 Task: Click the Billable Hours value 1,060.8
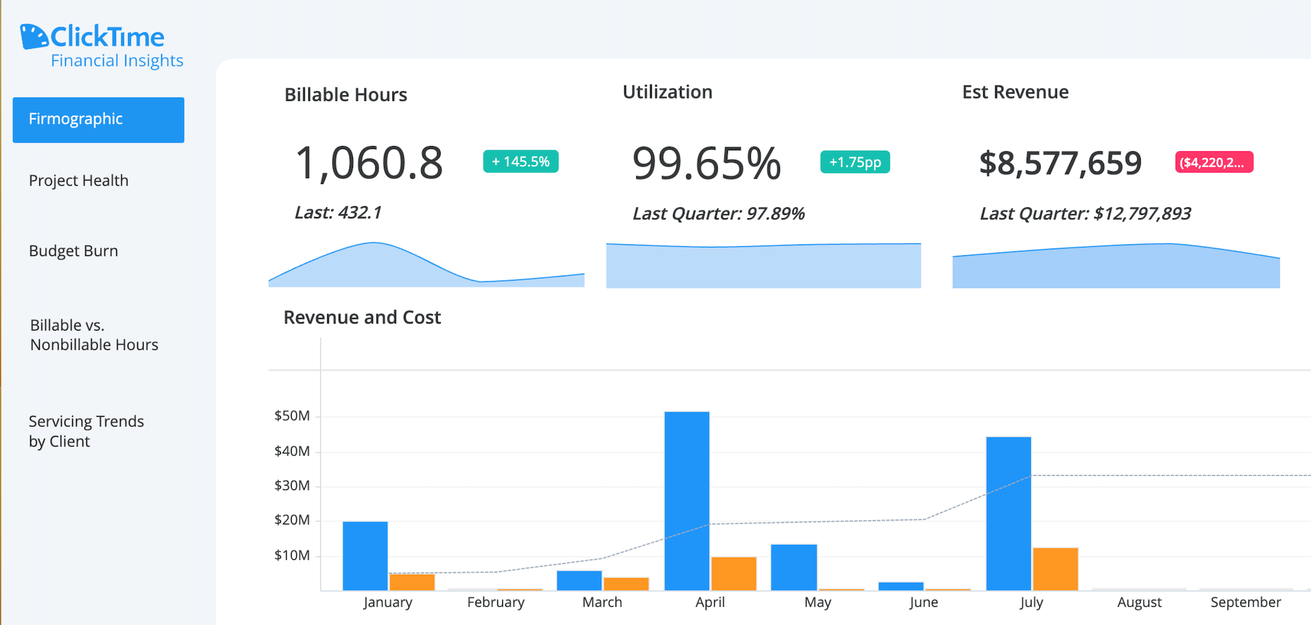[x=369, y=164]
